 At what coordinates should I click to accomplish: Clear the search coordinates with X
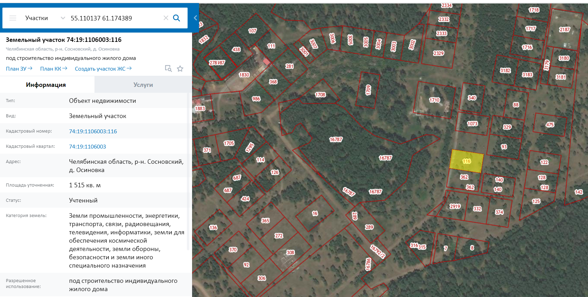tap(166, 18)
